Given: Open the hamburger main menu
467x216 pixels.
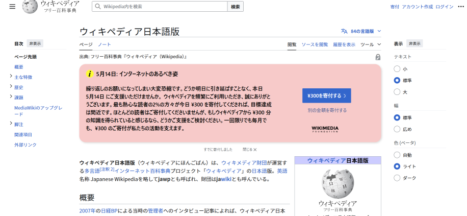Looking at the screenshot, I should click(x=12, y=7).
